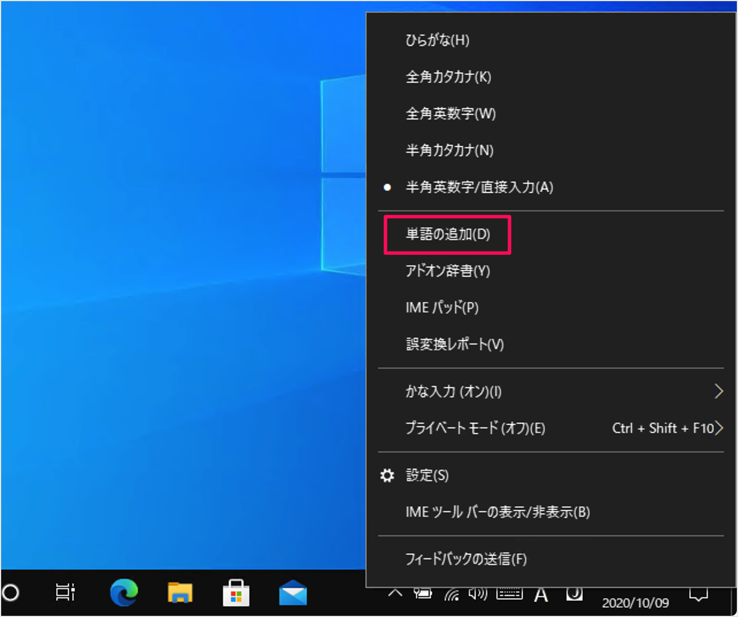Click the IME input mode indicator 'A'
The height and width of the screenshot is (617, 738).
(x=541, y=594)
